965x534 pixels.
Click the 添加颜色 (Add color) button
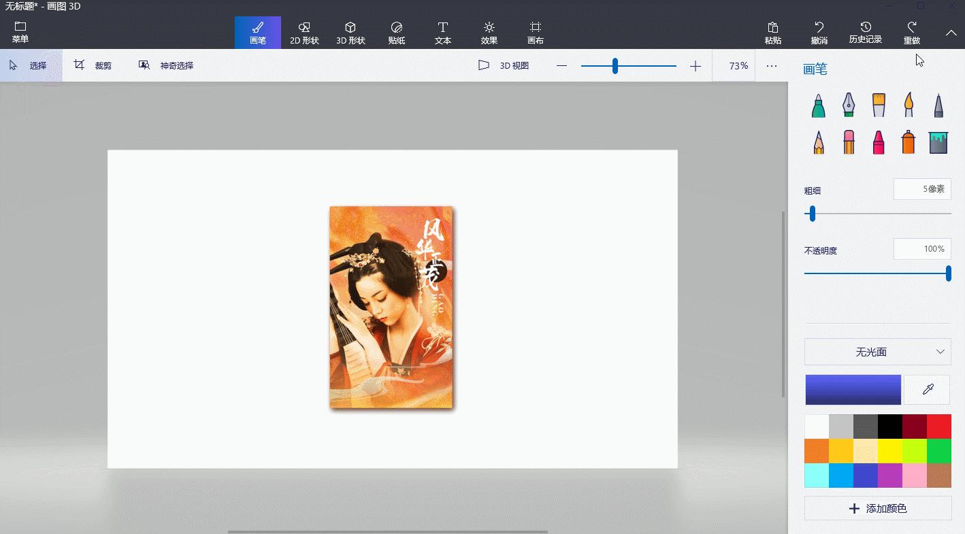coord(878,508)
